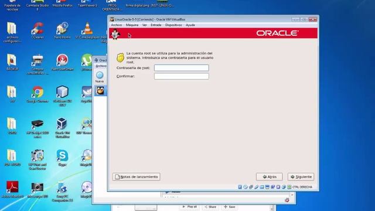
Task: Click the hard disk activity status icon
Action: [240, 187]
